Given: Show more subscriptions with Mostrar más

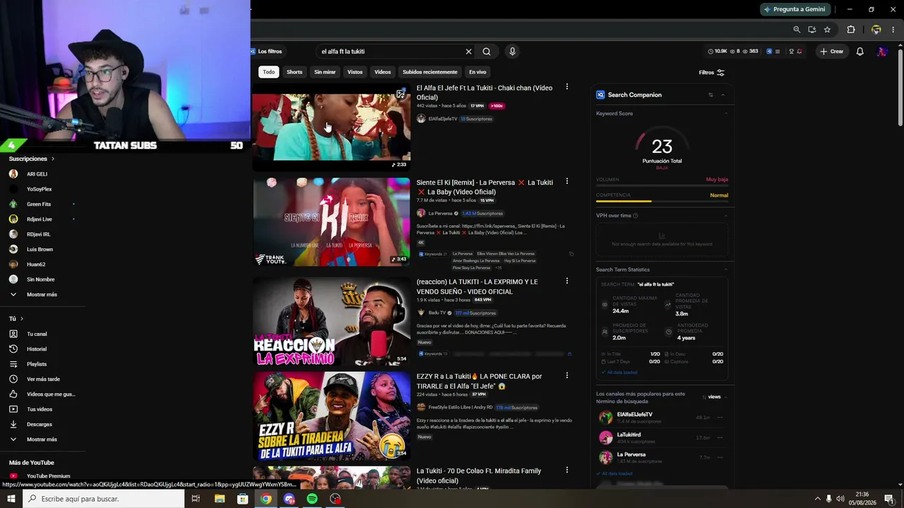Looking at the screenshot, I should 42,294.
